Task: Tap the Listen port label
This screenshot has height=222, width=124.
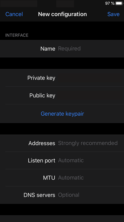Action: [42, 161]
